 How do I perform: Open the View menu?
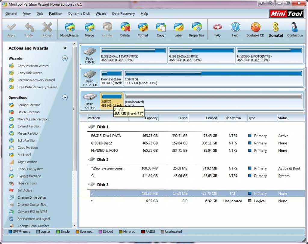pyautogui.click(x=27, y=14)
